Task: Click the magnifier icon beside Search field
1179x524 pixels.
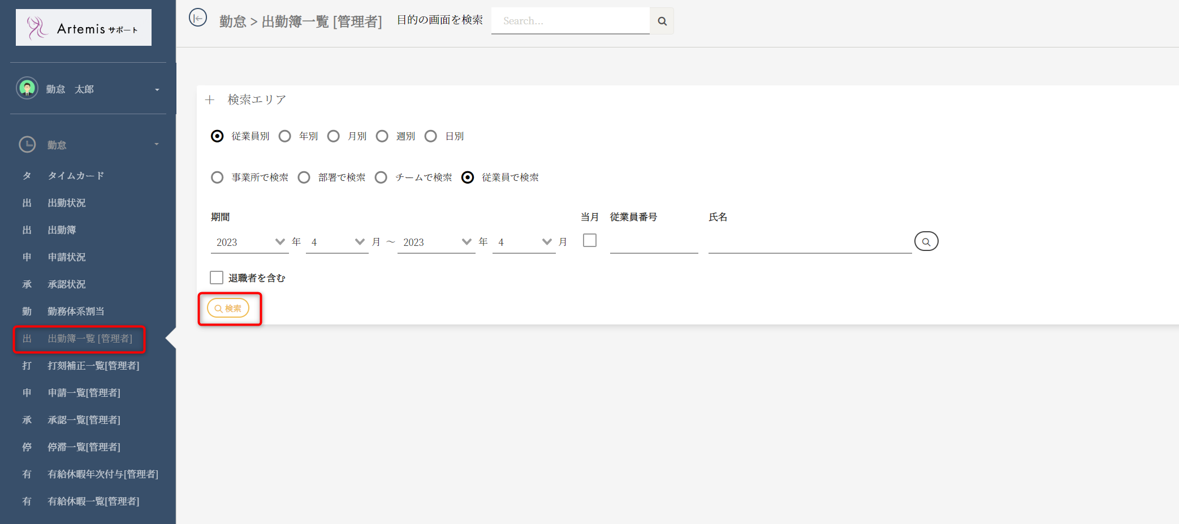Action: (662, 21)
